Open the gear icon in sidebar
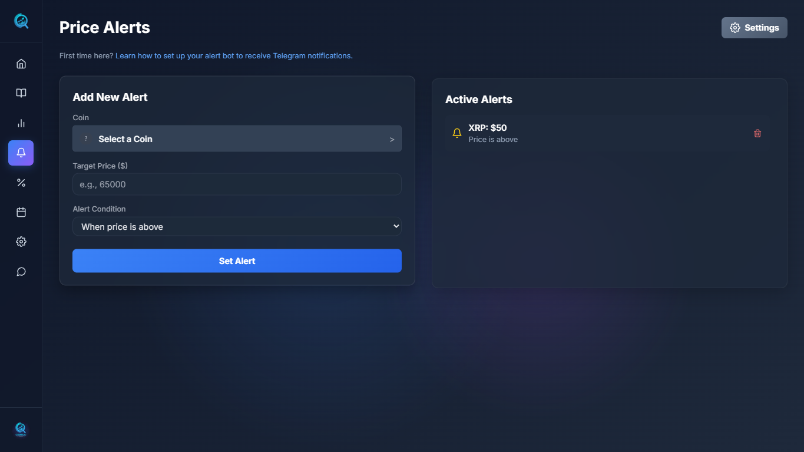The width and height of the screenshot is (804, 452). 21,242
